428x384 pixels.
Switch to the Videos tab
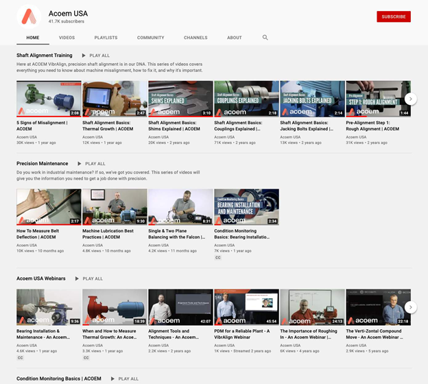click(x=67, y=38)
